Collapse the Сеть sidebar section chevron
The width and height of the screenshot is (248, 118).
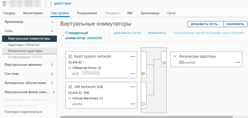tap(52, 31)
